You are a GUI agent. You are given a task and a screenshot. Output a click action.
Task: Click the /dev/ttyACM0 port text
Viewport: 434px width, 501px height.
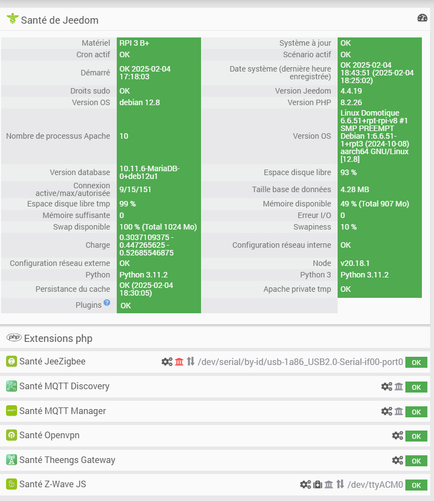(375, 485)
